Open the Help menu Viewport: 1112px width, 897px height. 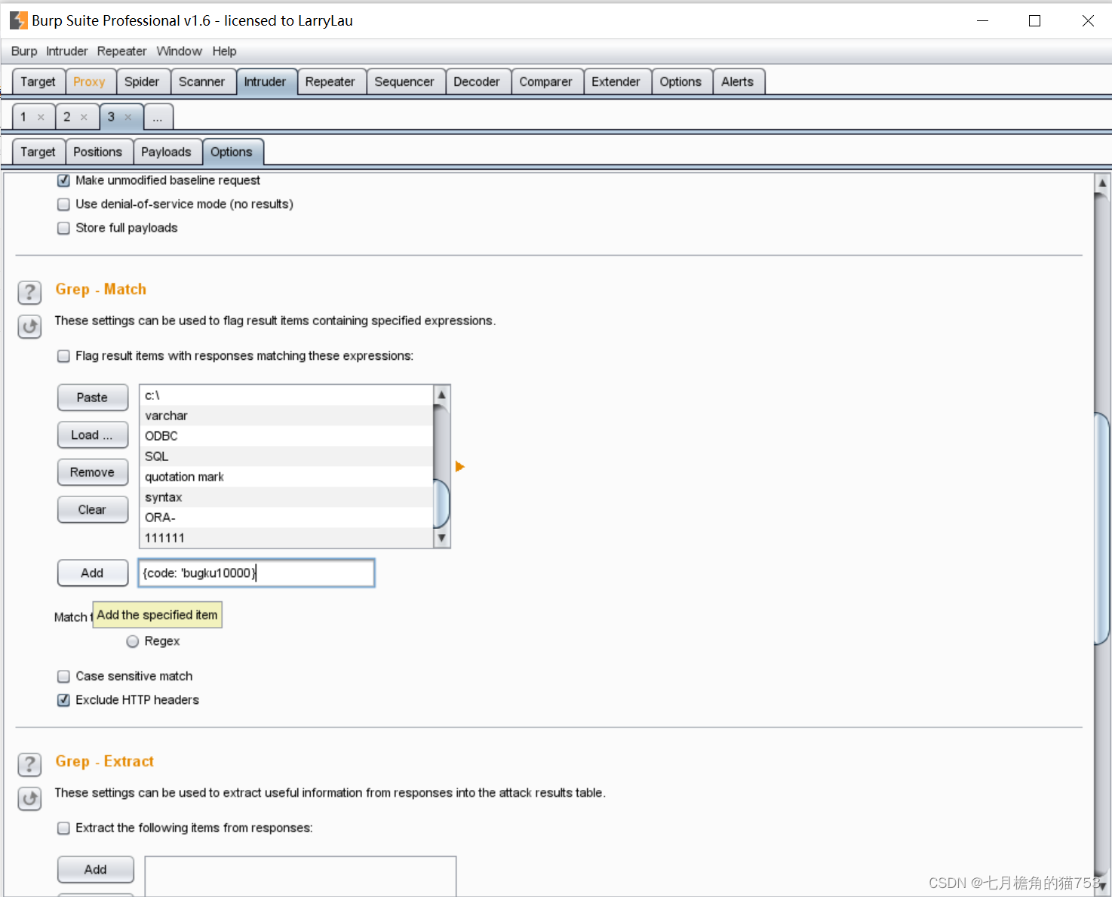224,51
